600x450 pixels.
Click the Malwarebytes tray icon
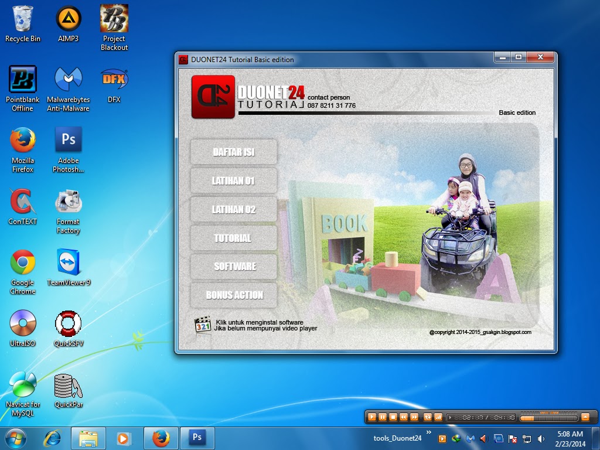(x=471, y=439)
